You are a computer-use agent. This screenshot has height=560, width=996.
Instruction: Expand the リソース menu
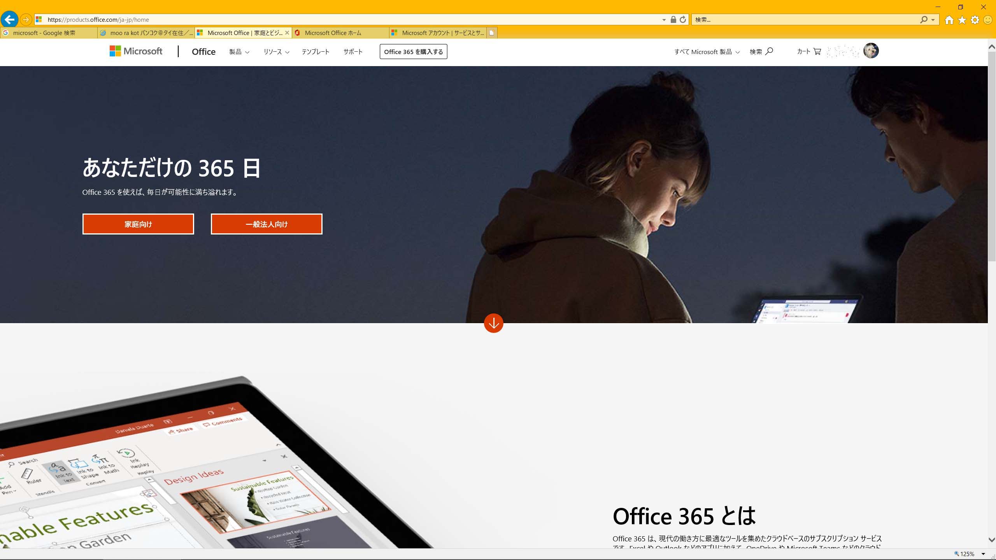[x=277, y=52]
